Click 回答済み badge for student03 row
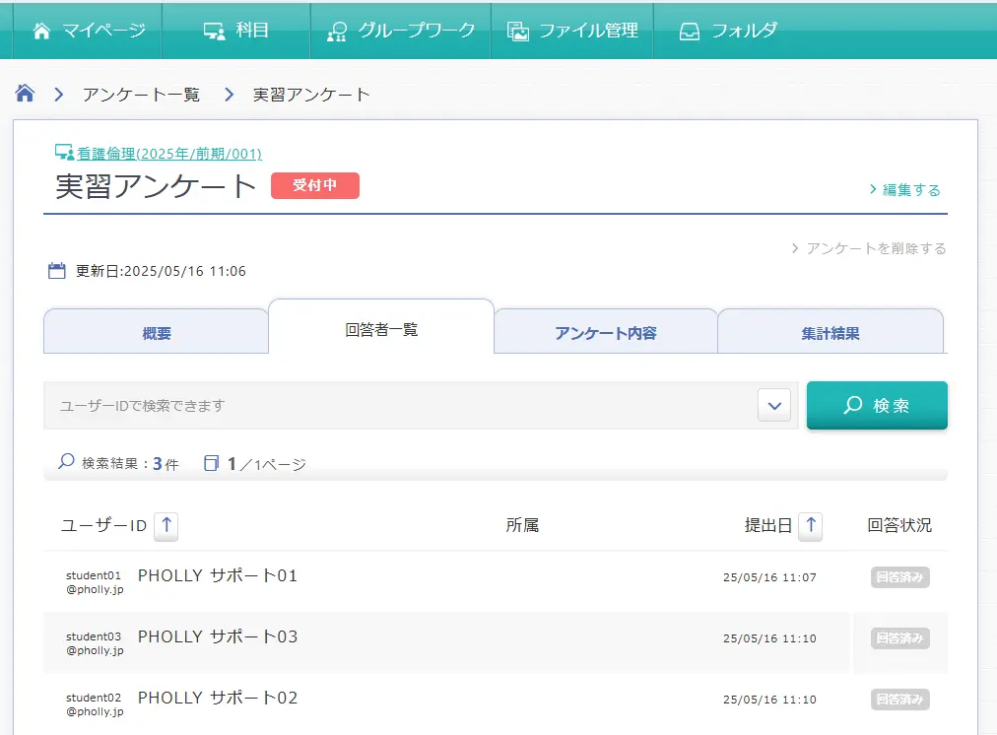 900,638
